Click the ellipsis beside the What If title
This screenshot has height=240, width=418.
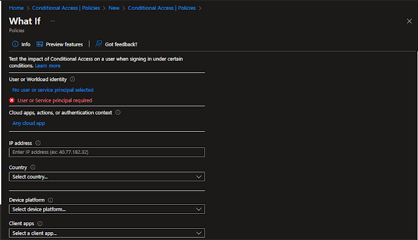tap(53, 21)
